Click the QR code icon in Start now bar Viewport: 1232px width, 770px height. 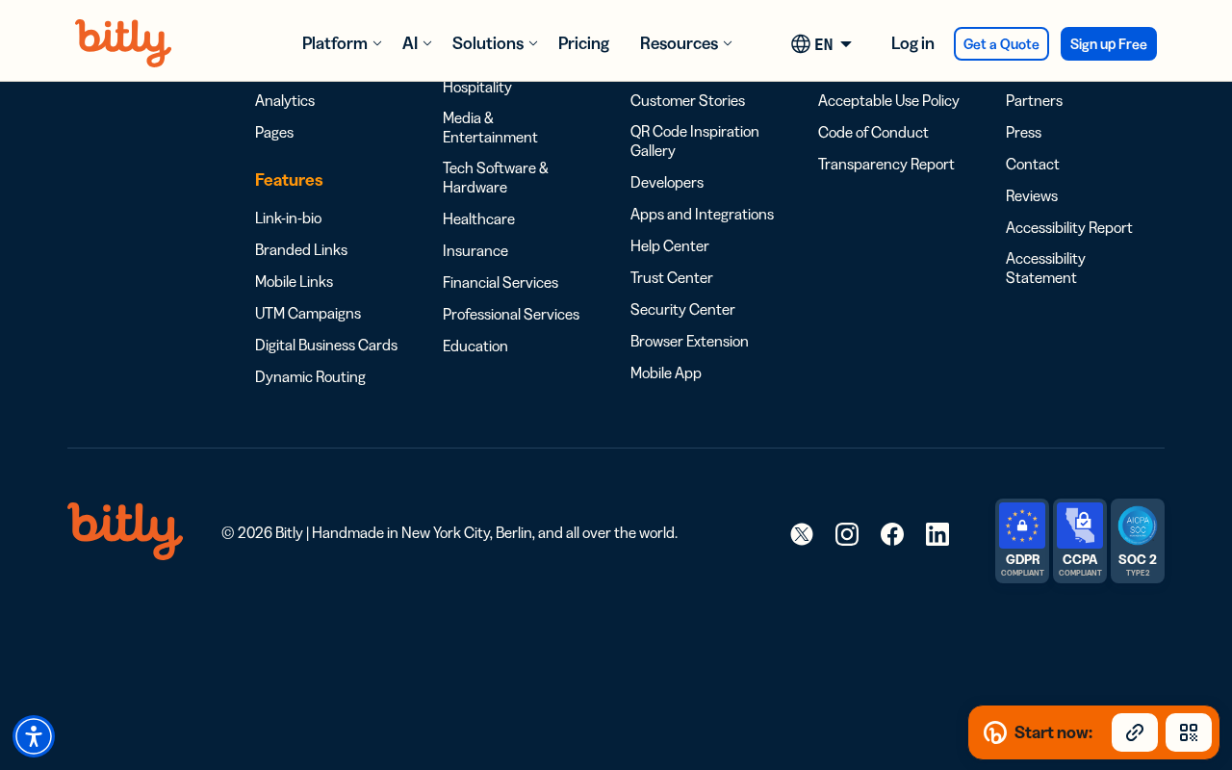(x=1189, y=732)
